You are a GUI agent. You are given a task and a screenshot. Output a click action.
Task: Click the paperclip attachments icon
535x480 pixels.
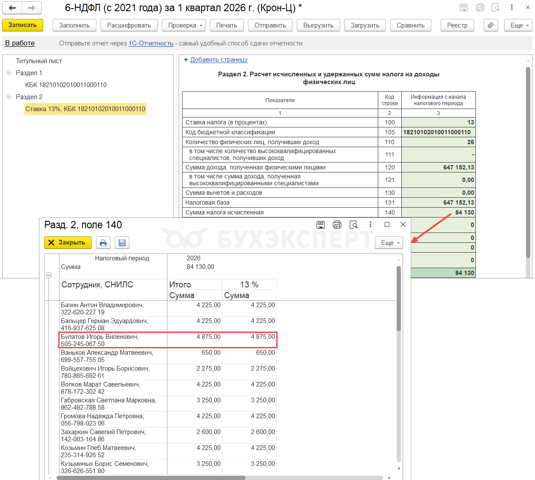pos(490,25)
